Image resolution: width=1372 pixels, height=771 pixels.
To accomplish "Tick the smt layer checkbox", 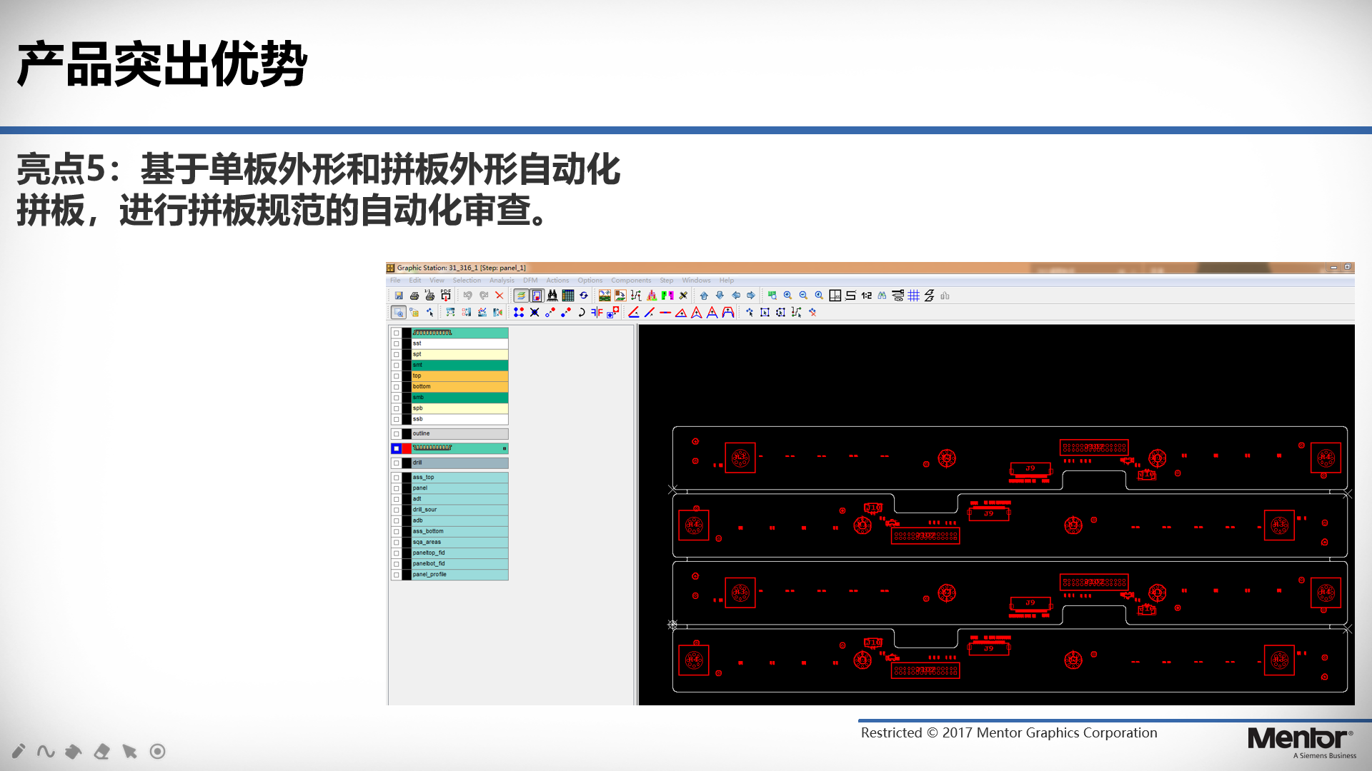I will coord(397,366).
